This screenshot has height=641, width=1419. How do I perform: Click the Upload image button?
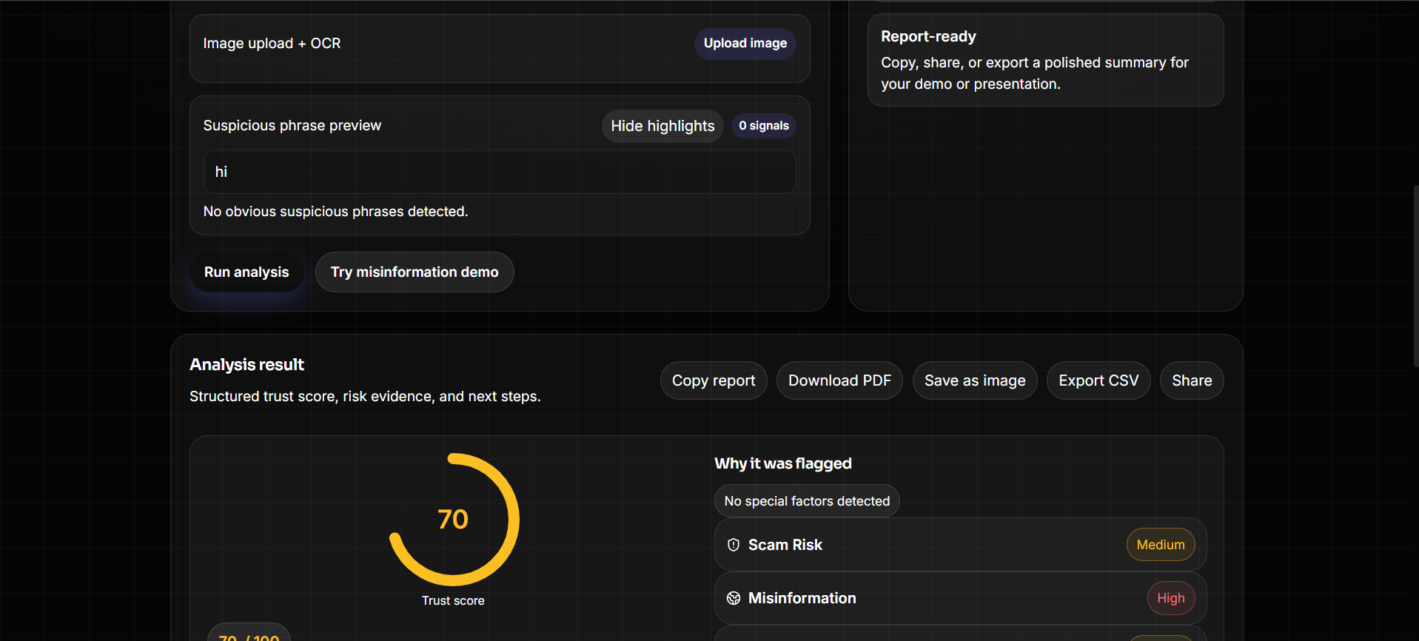pyautogui.click(x=745, y=44)
